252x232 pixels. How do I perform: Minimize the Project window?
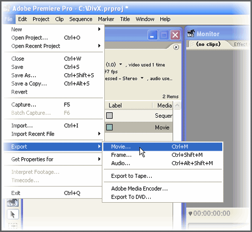(153, 35)
